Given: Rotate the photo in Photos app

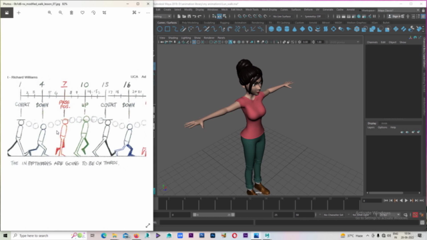Looking at the screenshot, I should (x=93, y=13).
